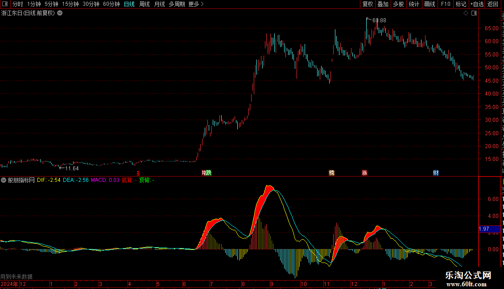This screenshot has height=289, width=504.
Task: Click the orange 榜 event marker
Action: point(332,173)
